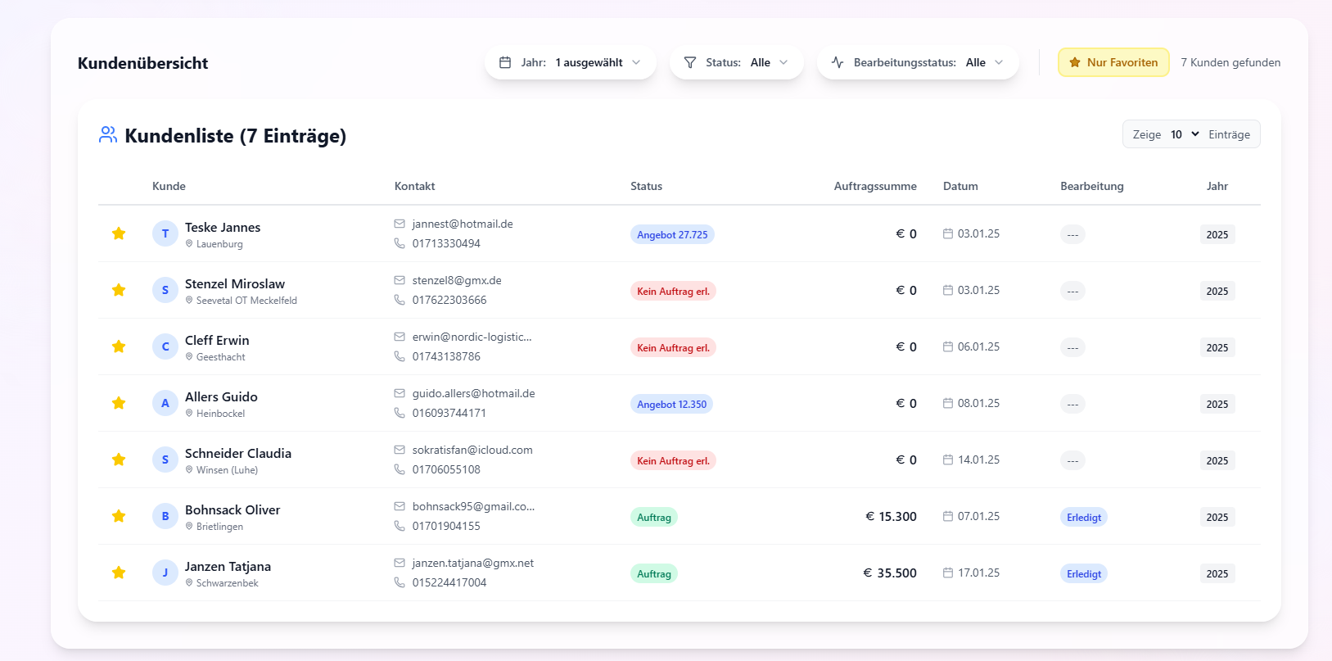Toggle favorite star for Bohnsack Oliver
Screen dimensions: 1332x661
pos(119,516)
